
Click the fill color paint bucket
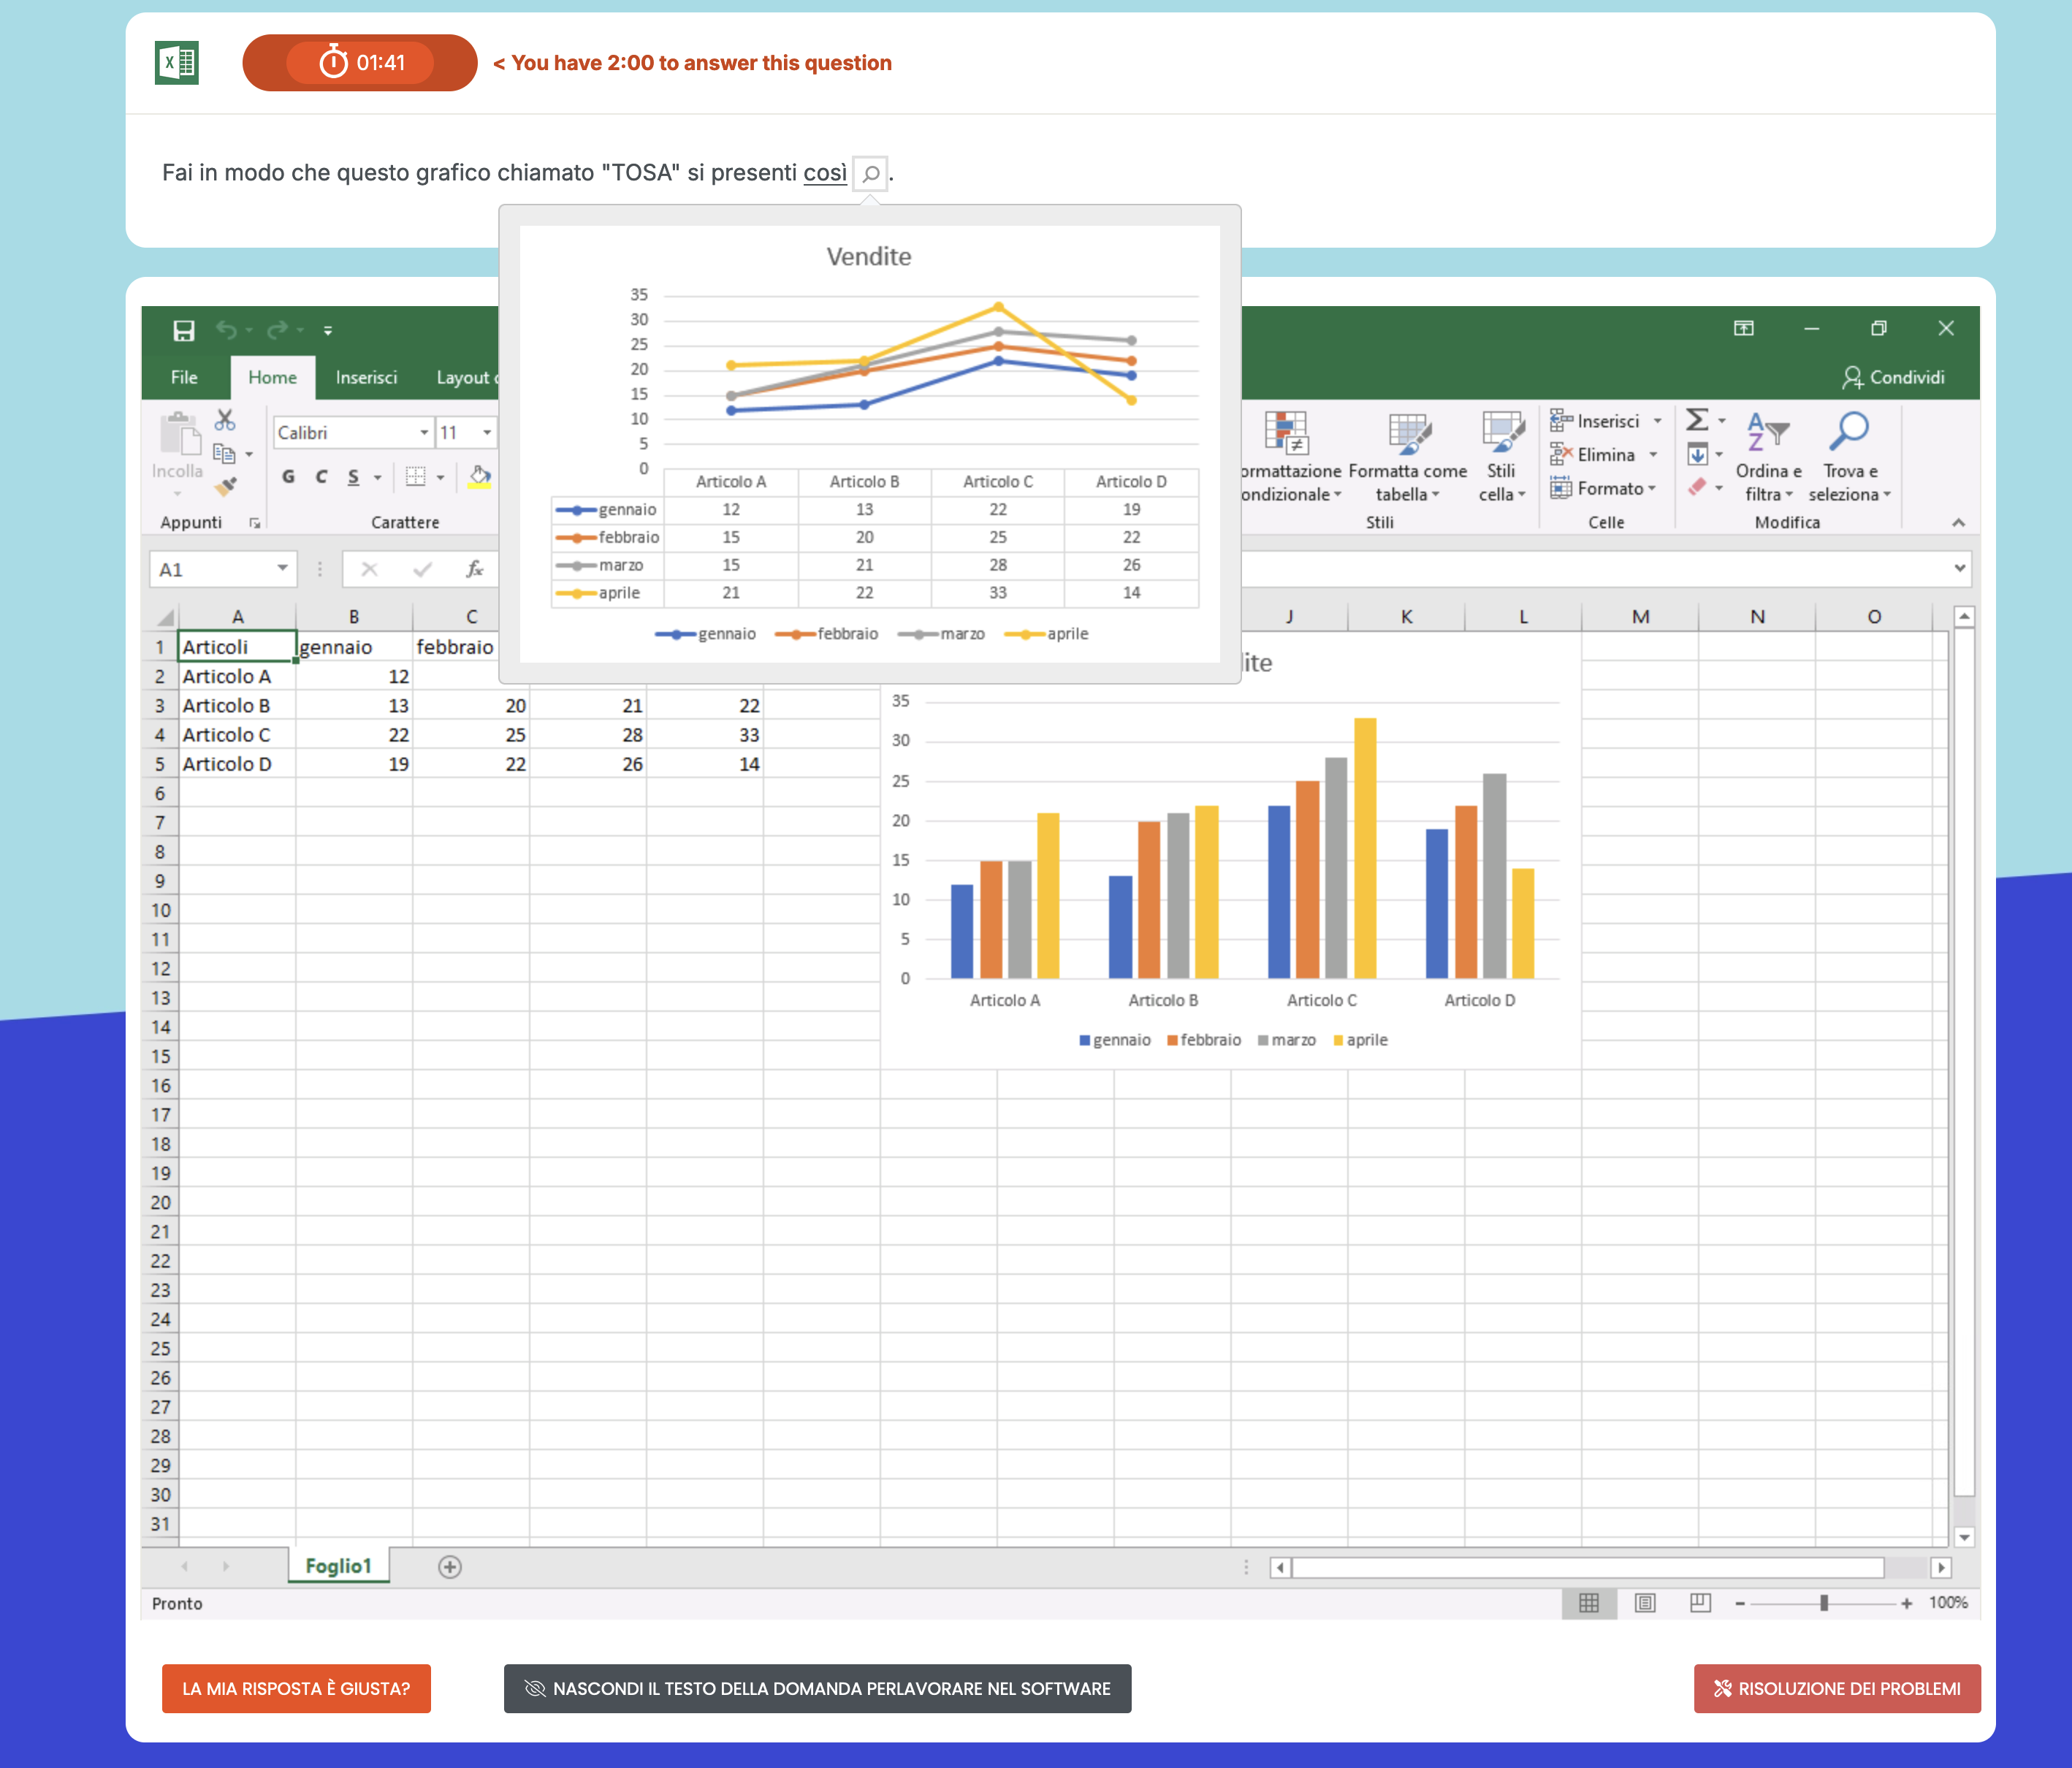pos(480,476)
